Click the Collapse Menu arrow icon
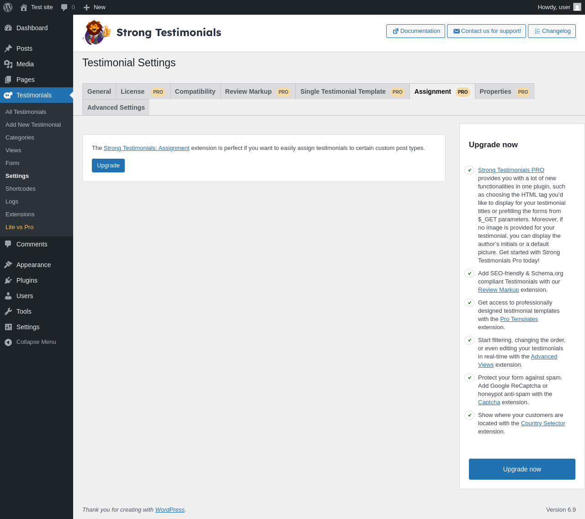 [x=8, y=342]
